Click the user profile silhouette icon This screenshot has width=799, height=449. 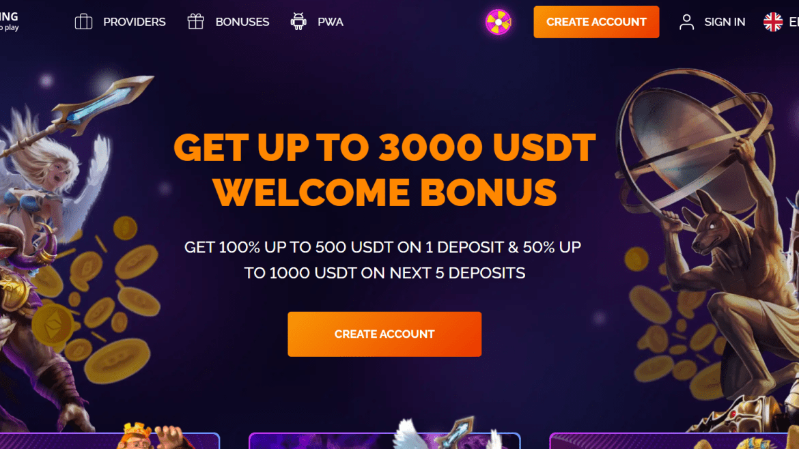tap(686, 22)
